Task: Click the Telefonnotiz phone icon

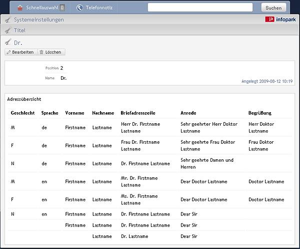Action: (79, 8)
